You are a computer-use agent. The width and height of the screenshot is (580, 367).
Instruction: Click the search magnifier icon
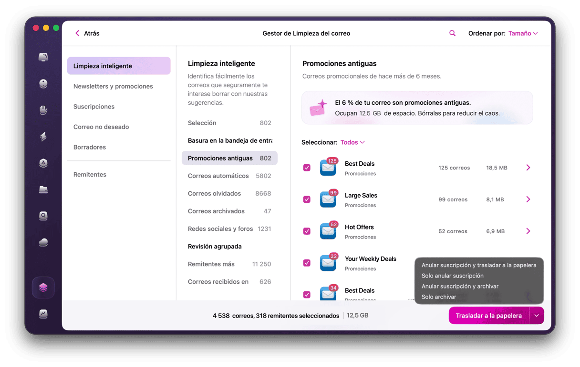click(x=452, y=33)
